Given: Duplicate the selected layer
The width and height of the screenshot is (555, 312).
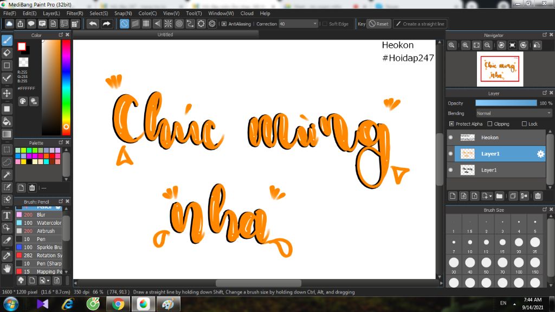Looking at the screenshot, I should (x=513, y=196).
